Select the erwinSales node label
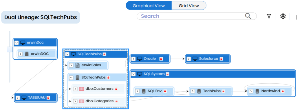 click(91, 65)
